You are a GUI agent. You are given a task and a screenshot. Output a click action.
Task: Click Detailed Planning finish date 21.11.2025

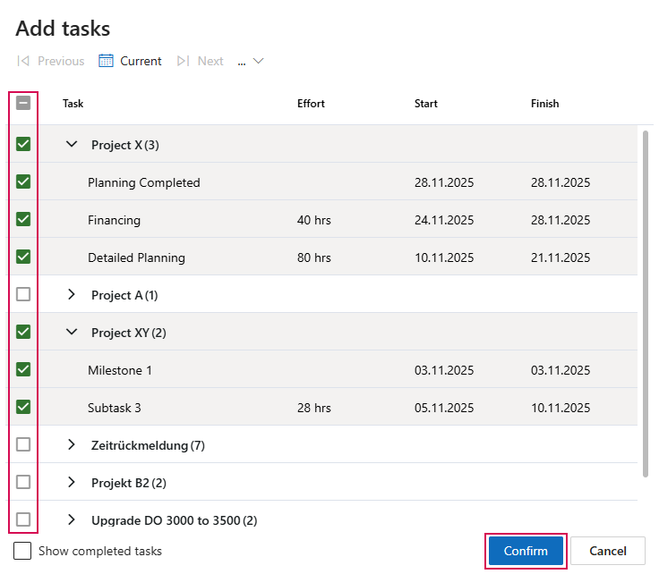tap(561, 257)
